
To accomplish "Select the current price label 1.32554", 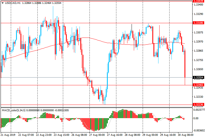I will [x=198, y=77].
